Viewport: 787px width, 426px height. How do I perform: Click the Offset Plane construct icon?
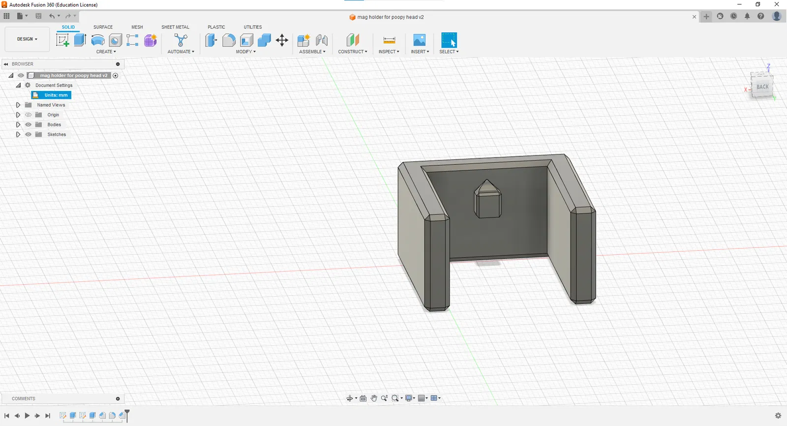click(x=353, y=40)
